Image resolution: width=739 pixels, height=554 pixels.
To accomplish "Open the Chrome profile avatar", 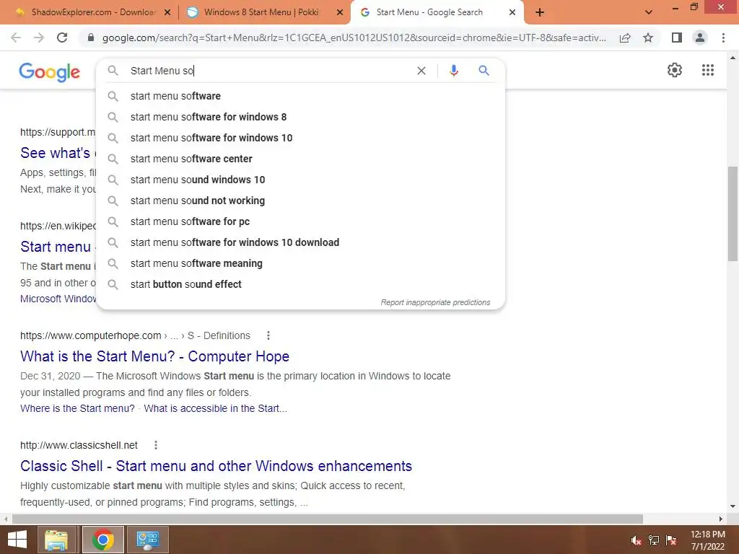I will 700,38.
